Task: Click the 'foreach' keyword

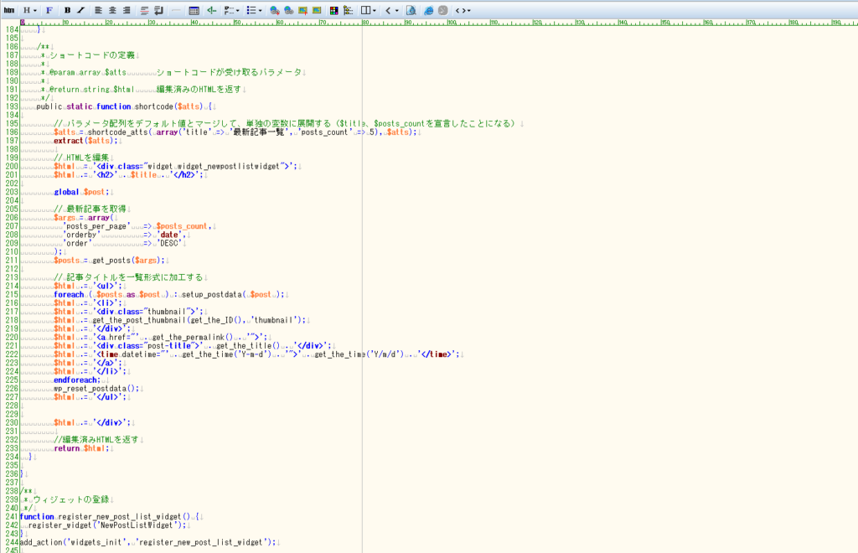Action: (69, 294)
